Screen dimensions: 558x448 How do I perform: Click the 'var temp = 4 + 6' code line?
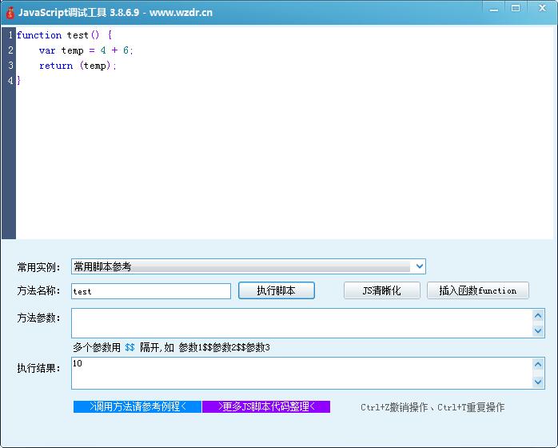click(86, 50)
